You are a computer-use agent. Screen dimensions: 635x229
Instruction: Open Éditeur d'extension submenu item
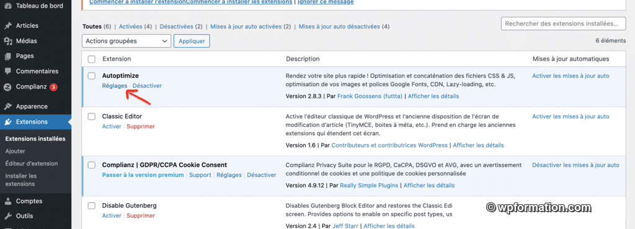click(32, 163)
